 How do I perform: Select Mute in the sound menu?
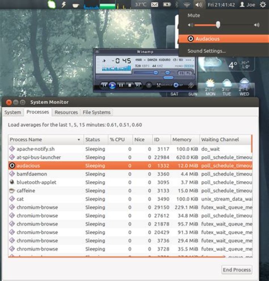pyautogui.click(x=194, y=15)
